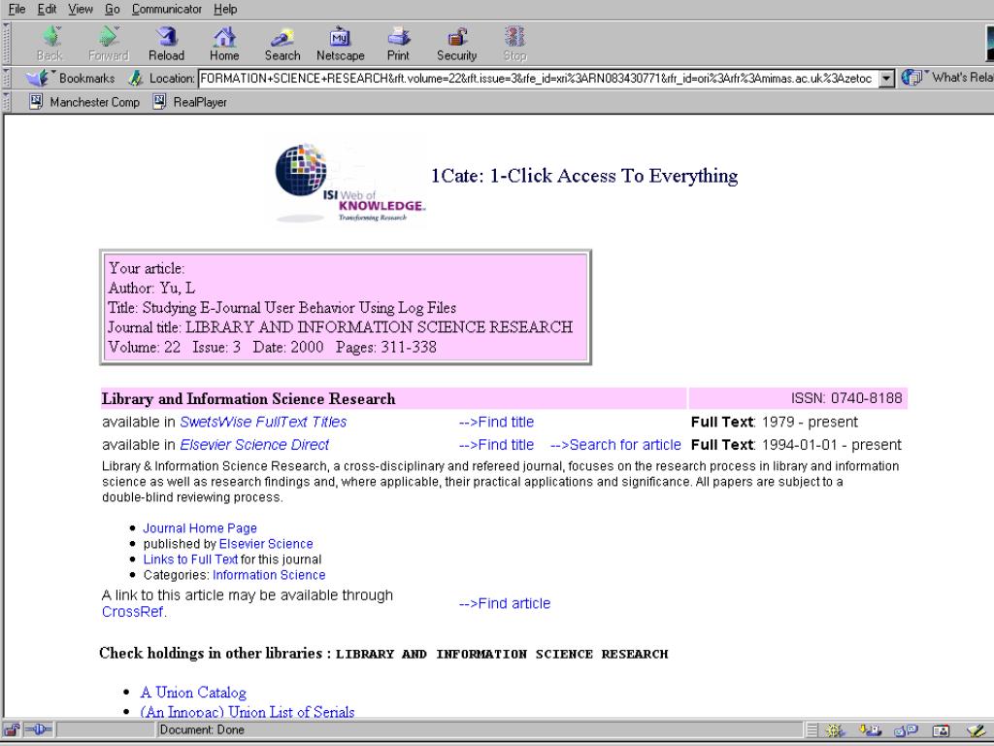The image size is (994, 746).
Task: Open Composer from the component bar
Action: [x=975, y=730]
